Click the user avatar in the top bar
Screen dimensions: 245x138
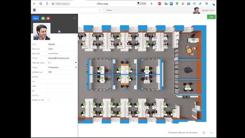(x=196, y=10)
